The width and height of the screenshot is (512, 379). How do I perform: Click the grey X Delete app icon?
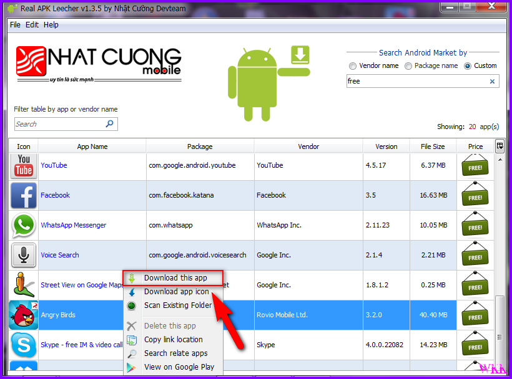tap(131, 326)
